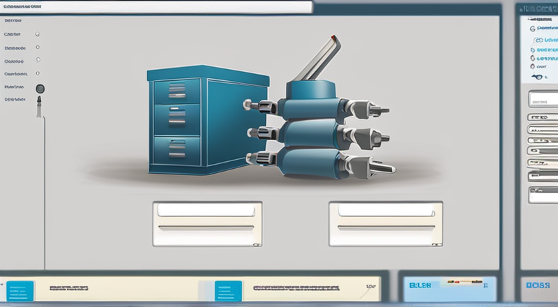558x307 pixels.
Task: Click the vertical slider track under probe icon
Action: [45, 188]
